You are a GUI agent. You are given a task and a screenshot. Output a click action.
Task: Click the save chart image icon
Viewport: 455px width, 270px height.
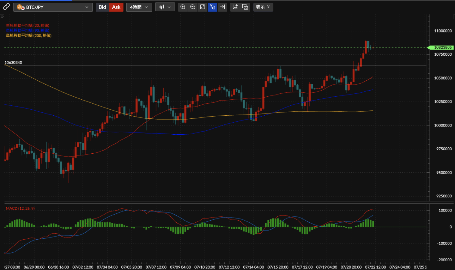pyautogui.click(x=245, y=7)
